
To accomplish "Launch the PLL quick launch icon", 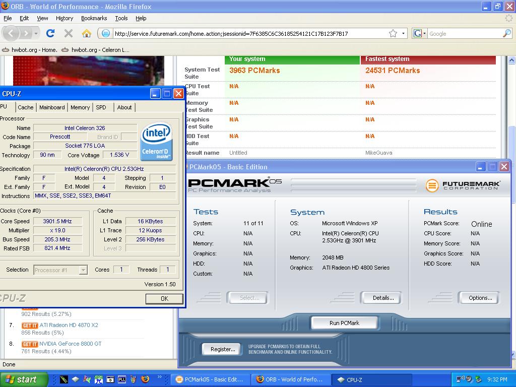I will (x=122, y=379).
